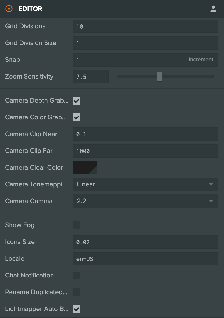The height and width of the screenshot is (318, 224).
Task: Uncheck Camera Color Grab Pass
Action: [x=76, y=117]
